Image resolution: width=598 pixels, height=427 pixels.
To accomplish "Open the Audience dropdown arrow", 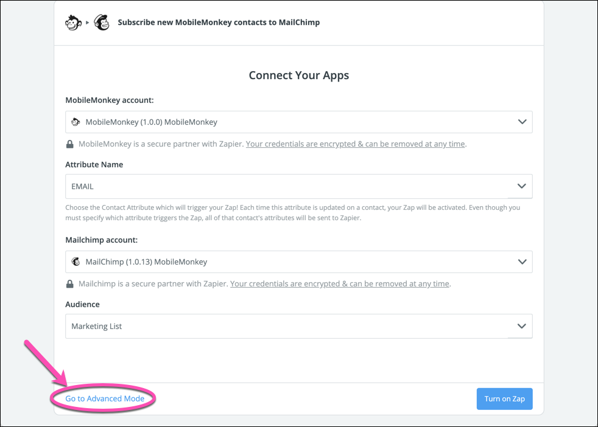I will pos(522,326).
